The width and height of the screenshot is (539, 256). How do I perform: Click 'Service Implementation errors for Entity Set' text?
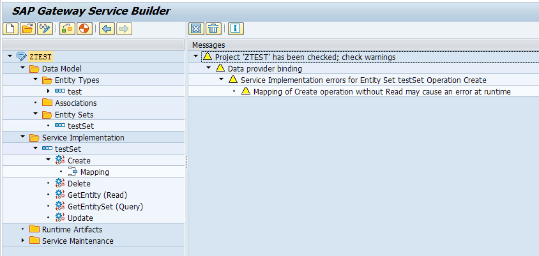363,80
